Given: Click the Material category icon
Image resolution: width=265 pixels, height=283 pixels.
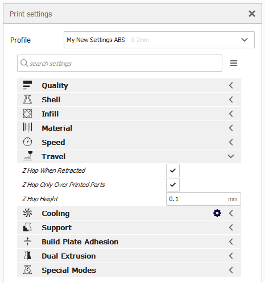Looking at the screenshot, I should pos(27,127).
